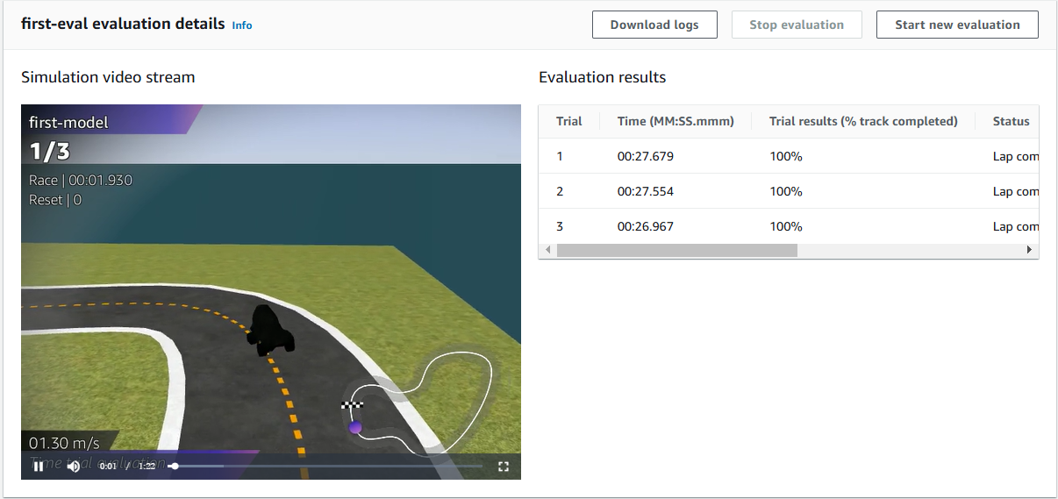Enter fullscreen mode for the video
Image resolution: width=1058 pixels, height=499 pixels.
[x=504, y=467]
